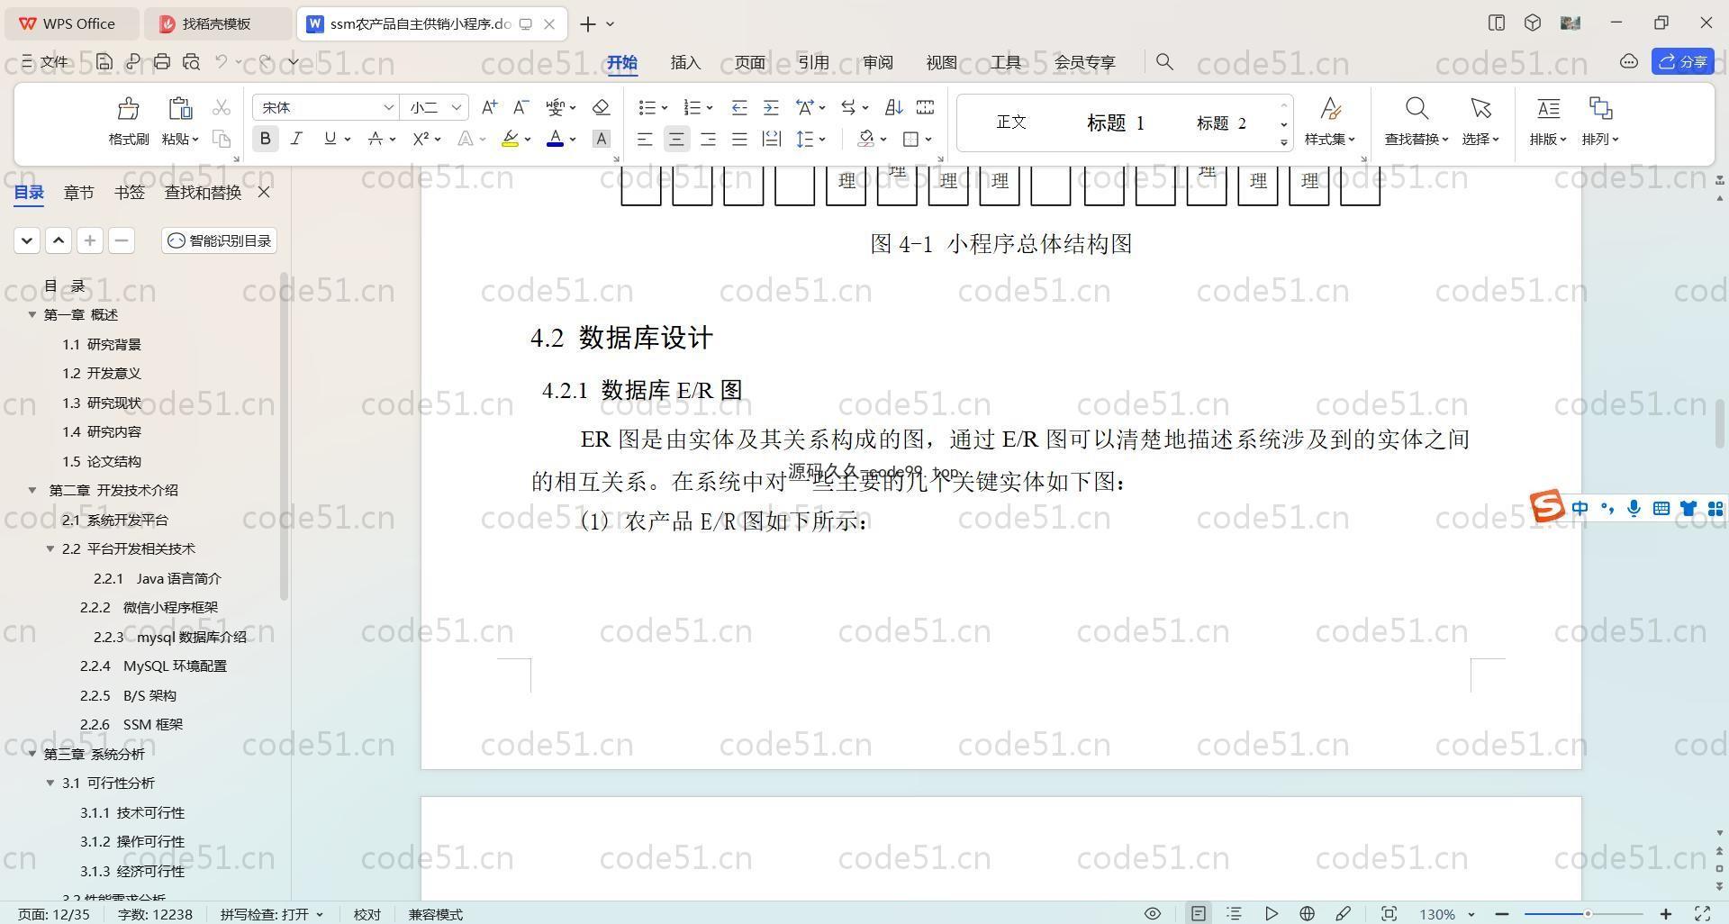Viewport: 1729px width, 924px height.
Task: Click the 校对 status bar button
Action: [367, 913]
